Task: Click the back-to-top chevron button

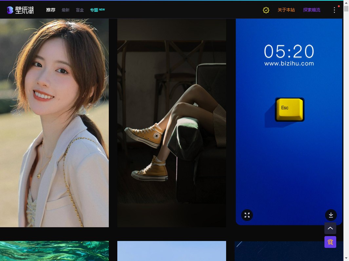Action: pos(330,228)
